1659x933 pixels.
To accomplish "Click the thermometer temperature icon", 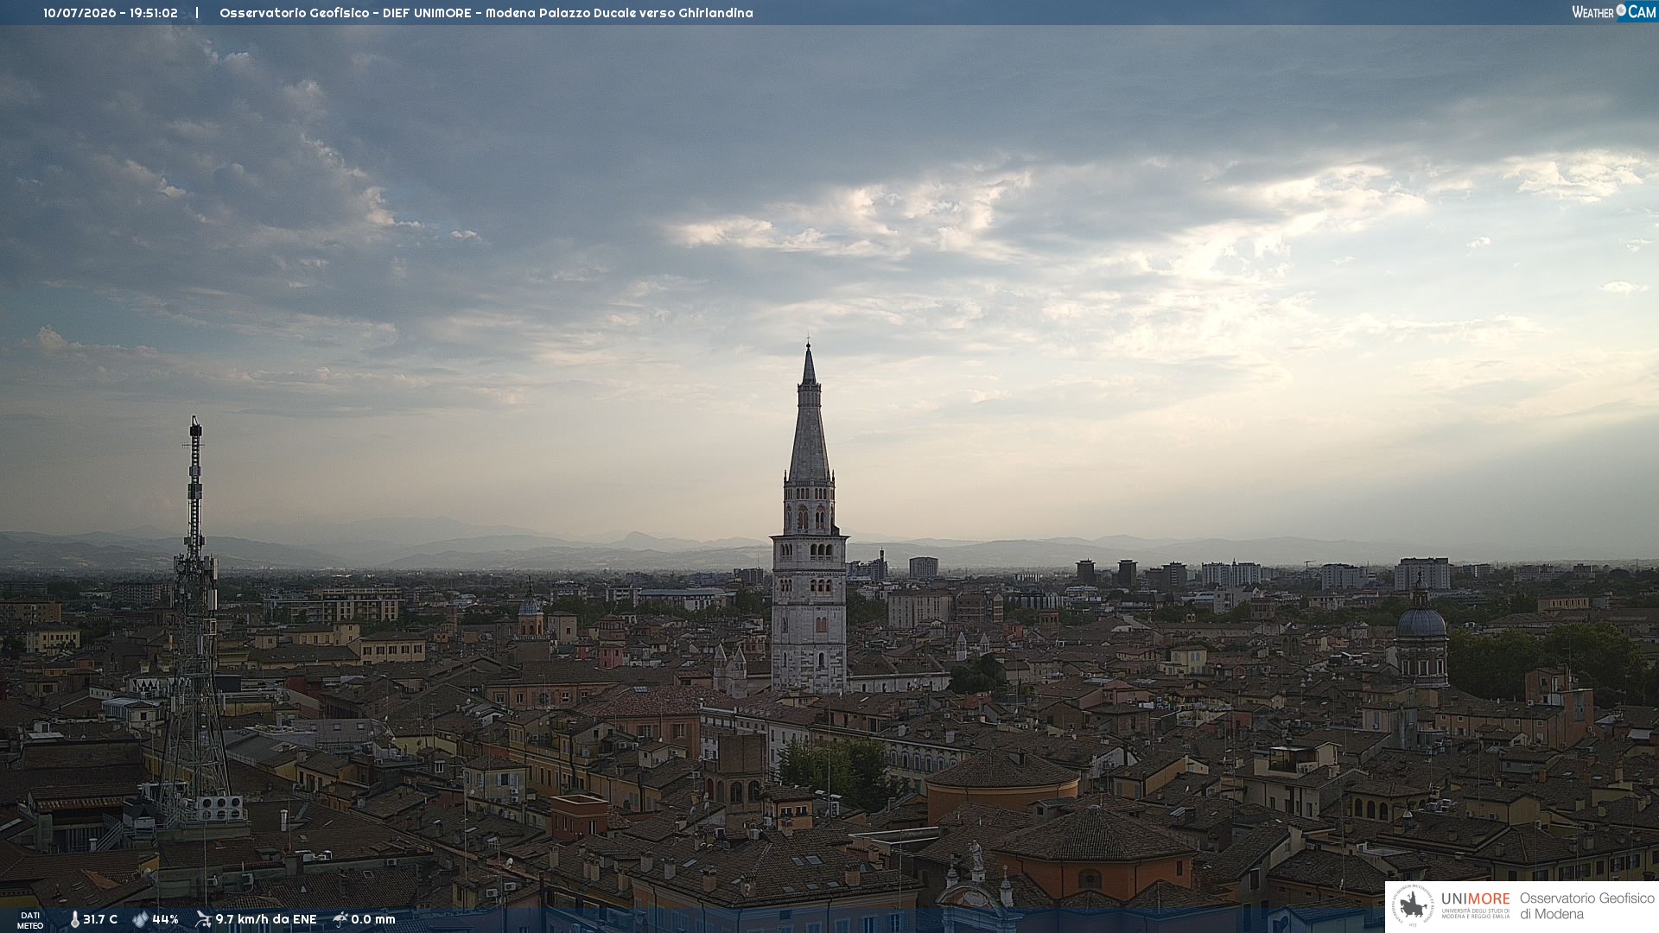I will click(74, 919).
